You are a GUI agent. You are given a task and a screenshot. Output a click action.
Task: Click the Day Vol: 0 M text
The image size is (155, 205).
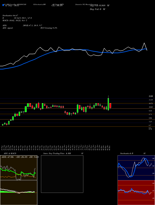click(x=97, y=9)
